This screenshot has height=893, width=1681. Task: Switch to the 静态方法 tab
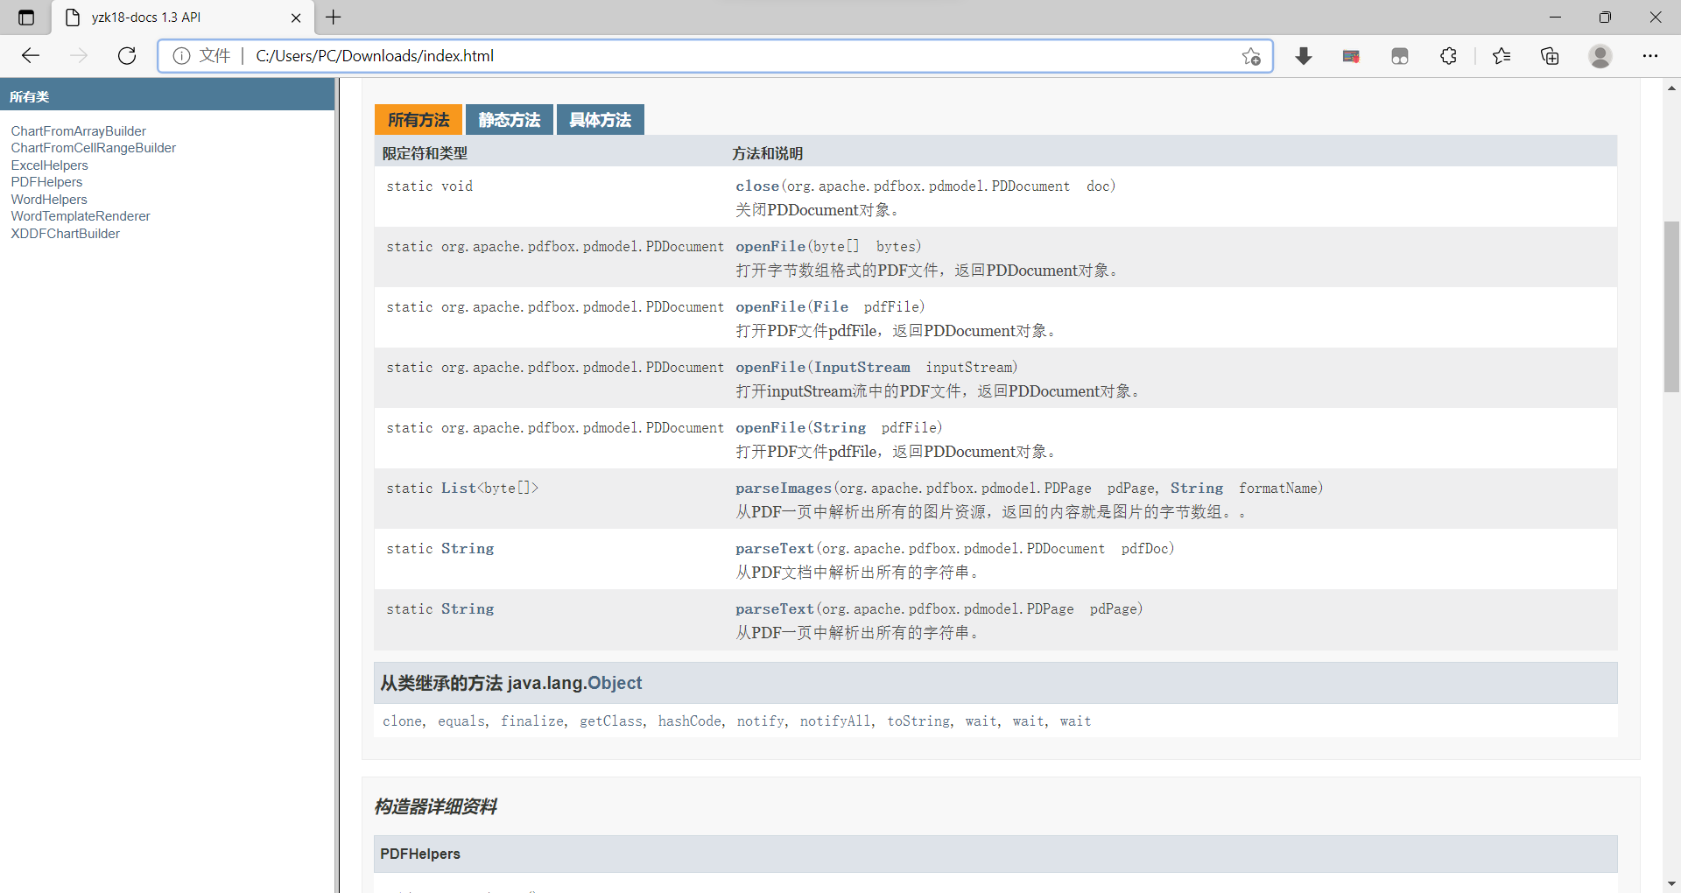(509, 119)
